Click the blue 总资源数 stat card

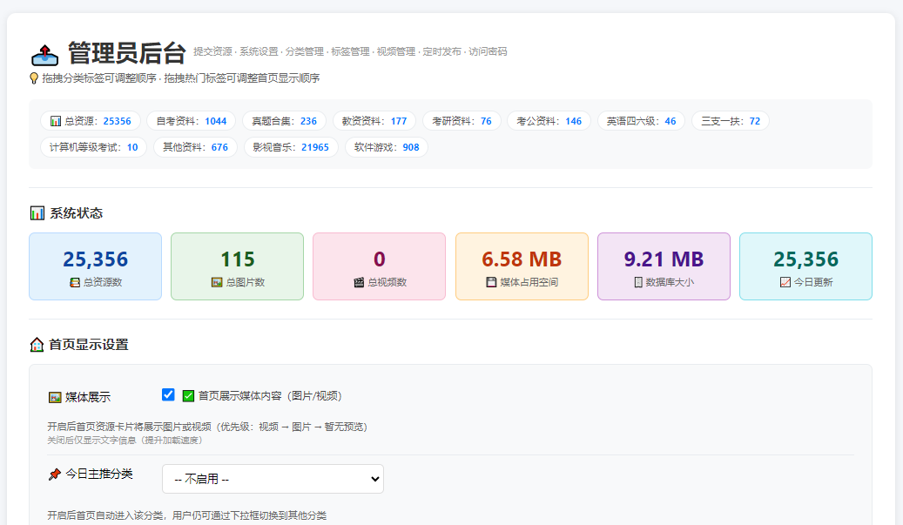[96, 266]
